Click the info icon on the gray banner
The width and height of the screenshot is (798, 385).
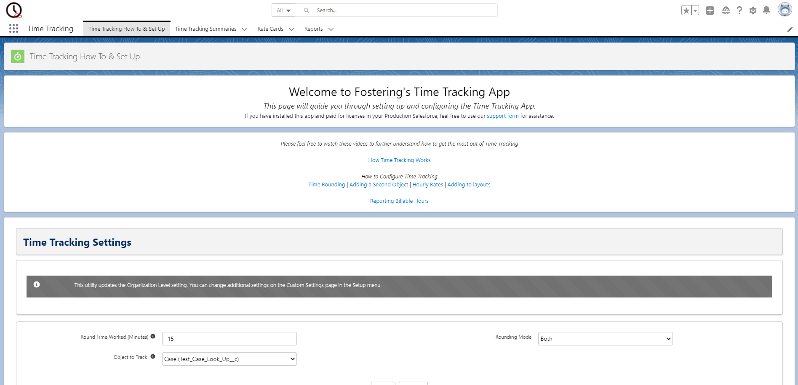[x=37, y=284]
